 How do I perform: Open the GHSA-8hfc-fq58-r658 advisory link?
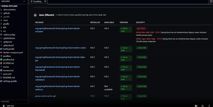pos(145,32)
